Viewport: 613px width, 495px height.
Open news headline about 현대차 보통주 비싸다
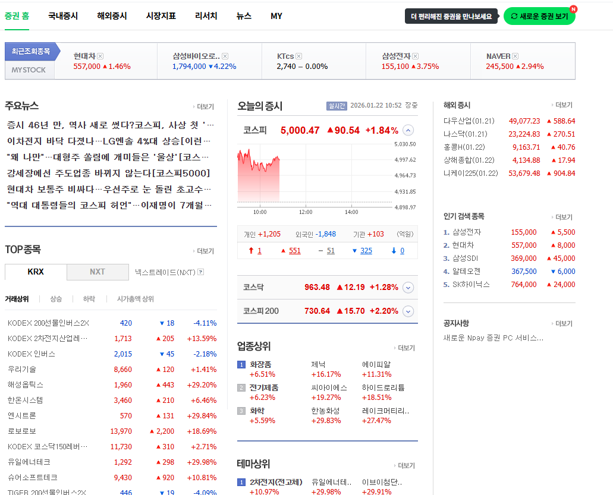[109, 189]
